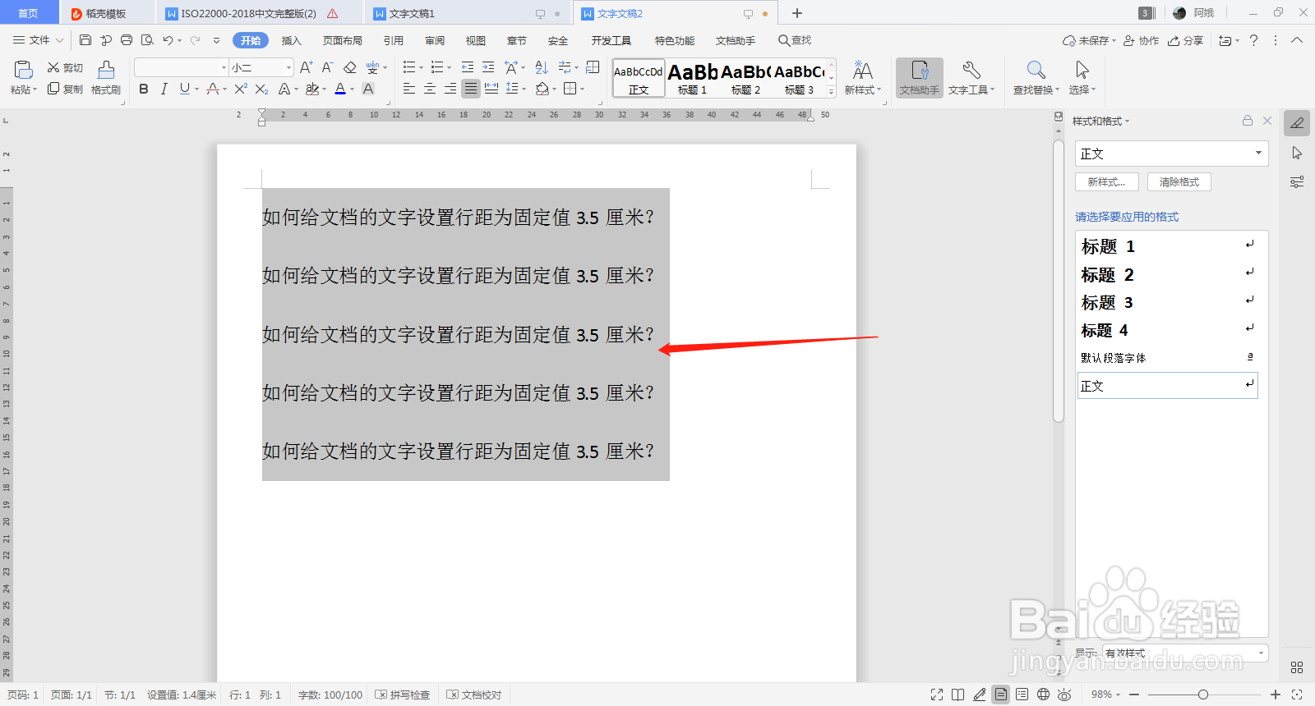Select the Format Painter (格式刷) tool

(106, 79)
